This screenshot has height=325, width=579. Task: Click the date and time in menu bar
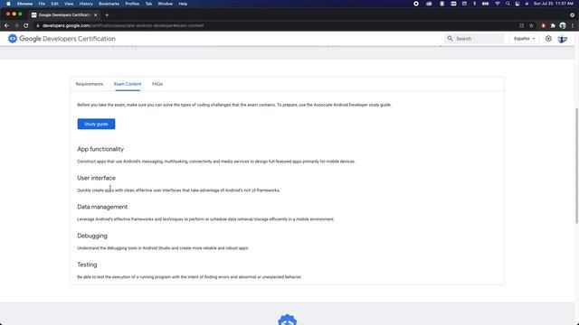[553, 4]
